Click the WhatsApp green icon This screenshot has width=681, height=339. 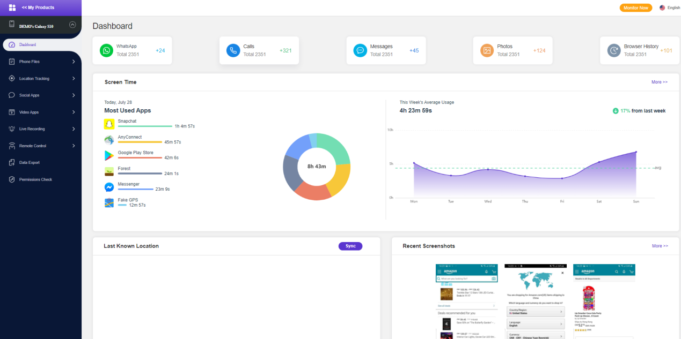pyautogui.click(x=107, y=50)
